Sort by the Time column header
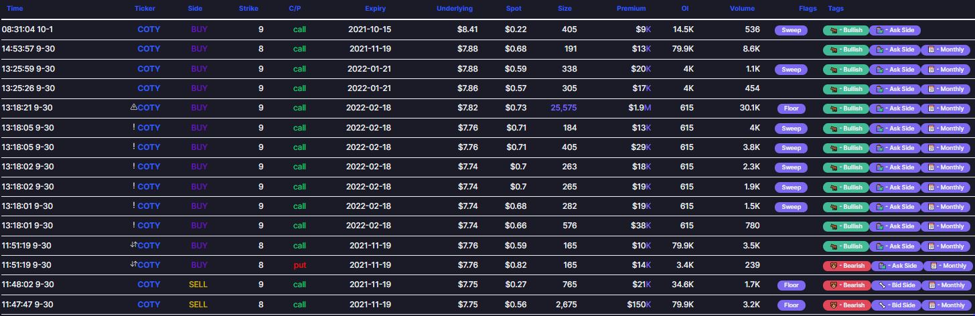Screen dimensions: 975x316 pyautogui.click(x=15, y=9)
